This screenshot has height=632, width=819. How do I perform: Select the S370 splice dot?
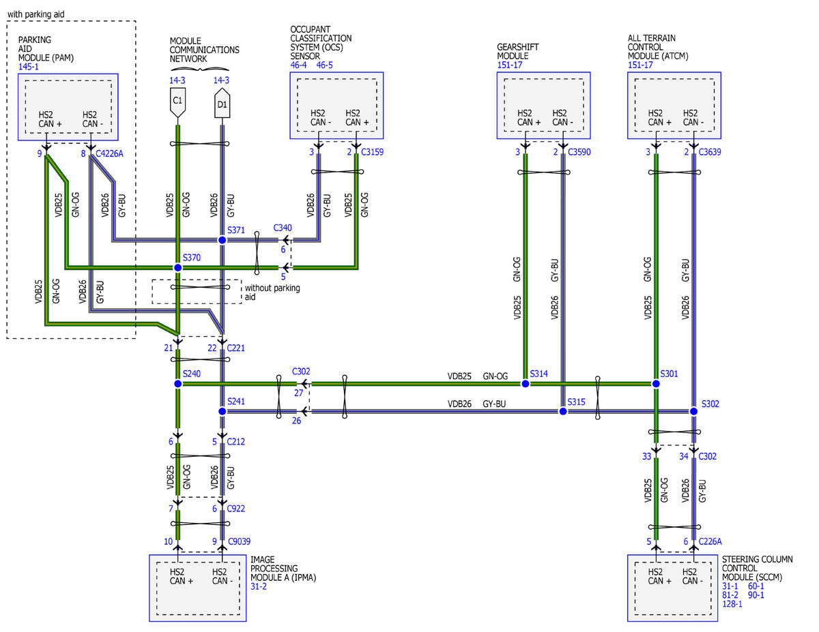178,268
